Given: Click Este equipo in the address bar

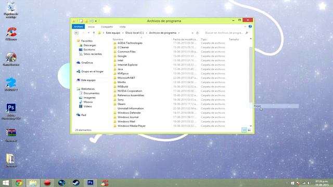Looking at the screenshot, I should tap(113, 33).
